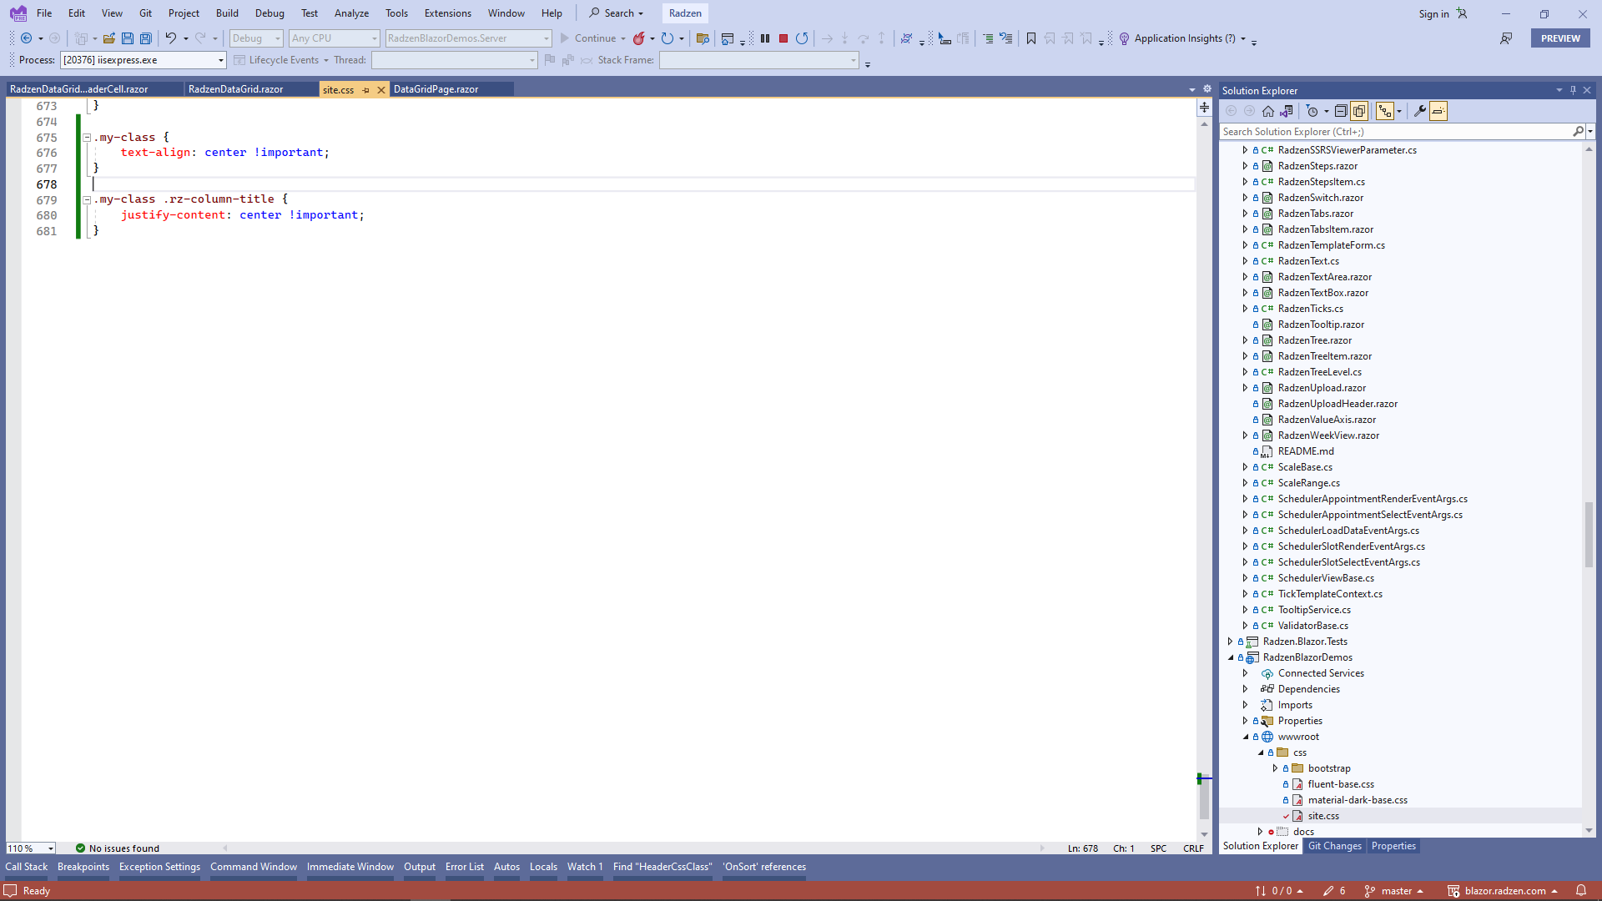Click the Hot Reload flame icon
The width and height of the screenshot is (1602, 901).
coord(639,38)
